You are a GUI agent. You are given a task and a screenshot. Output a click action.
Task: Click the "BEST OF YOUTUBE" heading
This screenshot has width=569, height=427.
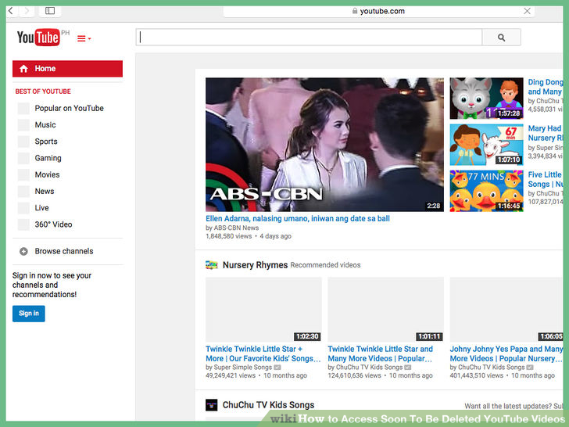[x=43, y=91]
